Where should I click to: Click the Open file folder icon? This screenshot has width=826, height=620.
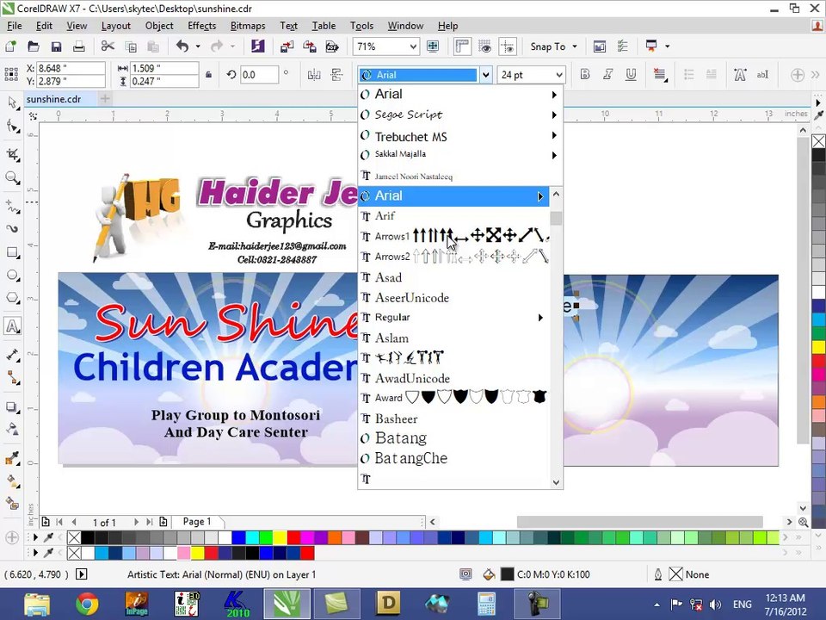pyautogui.click(x=34, y=46)
